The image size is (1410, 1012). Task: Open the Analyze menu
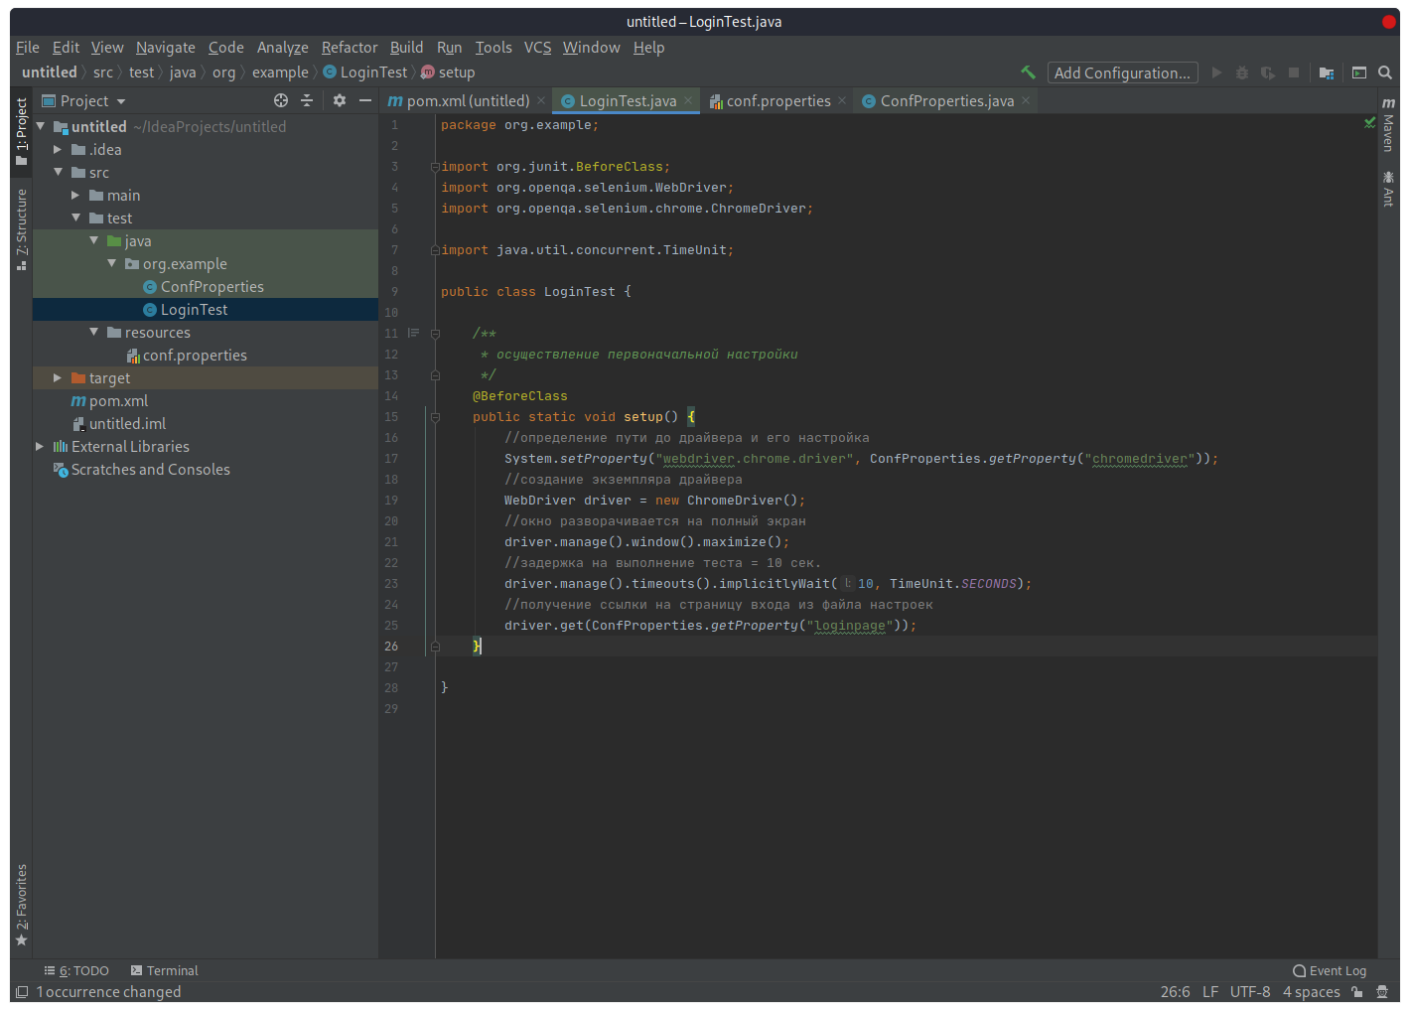pos(282,47)
